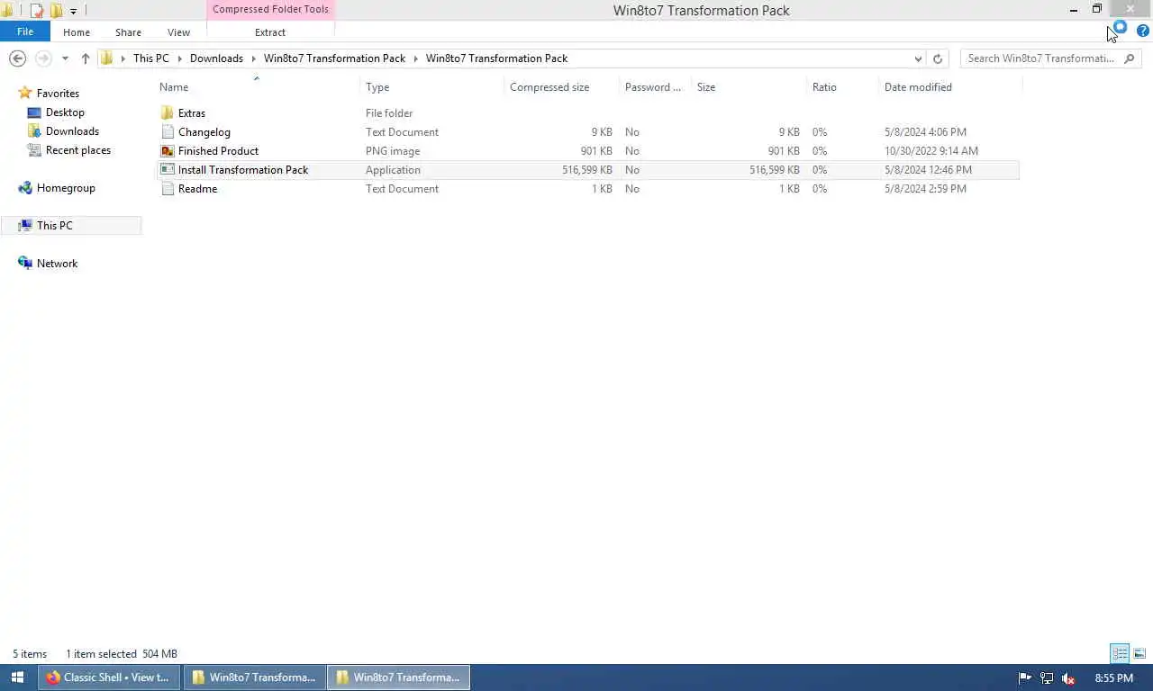Click the Compressed Folder Tools contextual tab

270,9
